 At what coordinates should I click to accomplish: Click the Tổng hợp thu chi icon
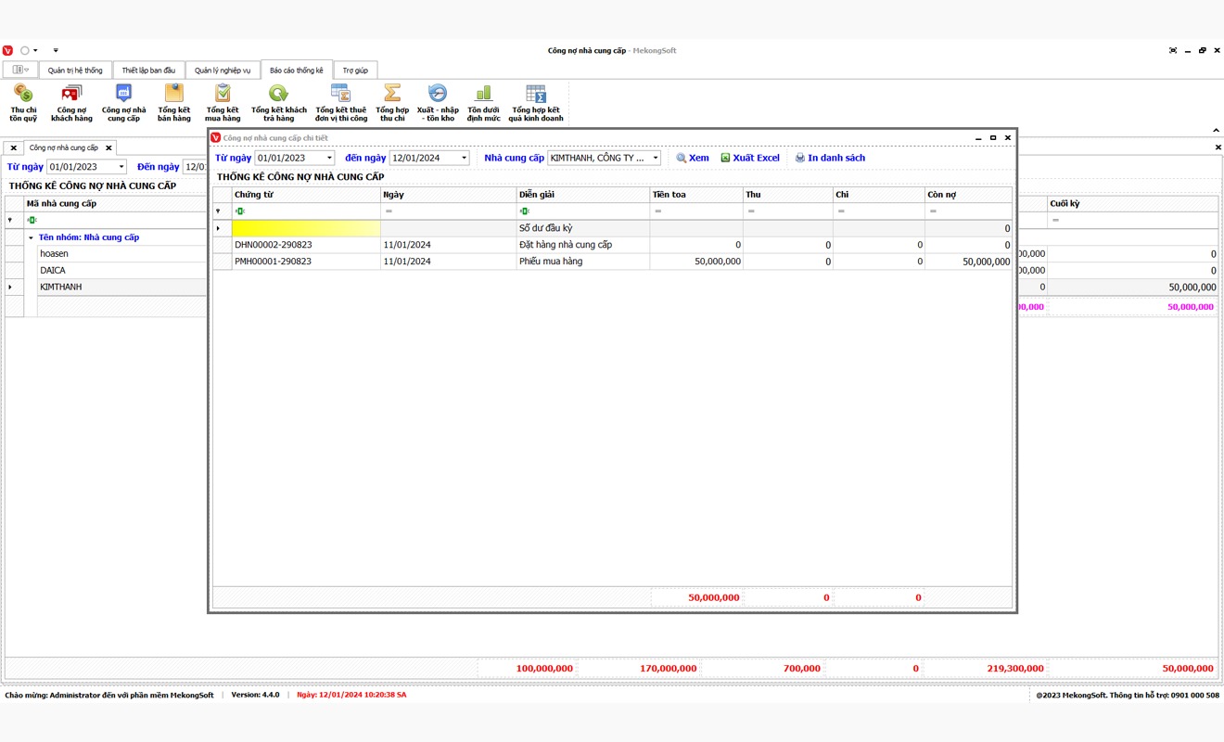pos(392,102)
